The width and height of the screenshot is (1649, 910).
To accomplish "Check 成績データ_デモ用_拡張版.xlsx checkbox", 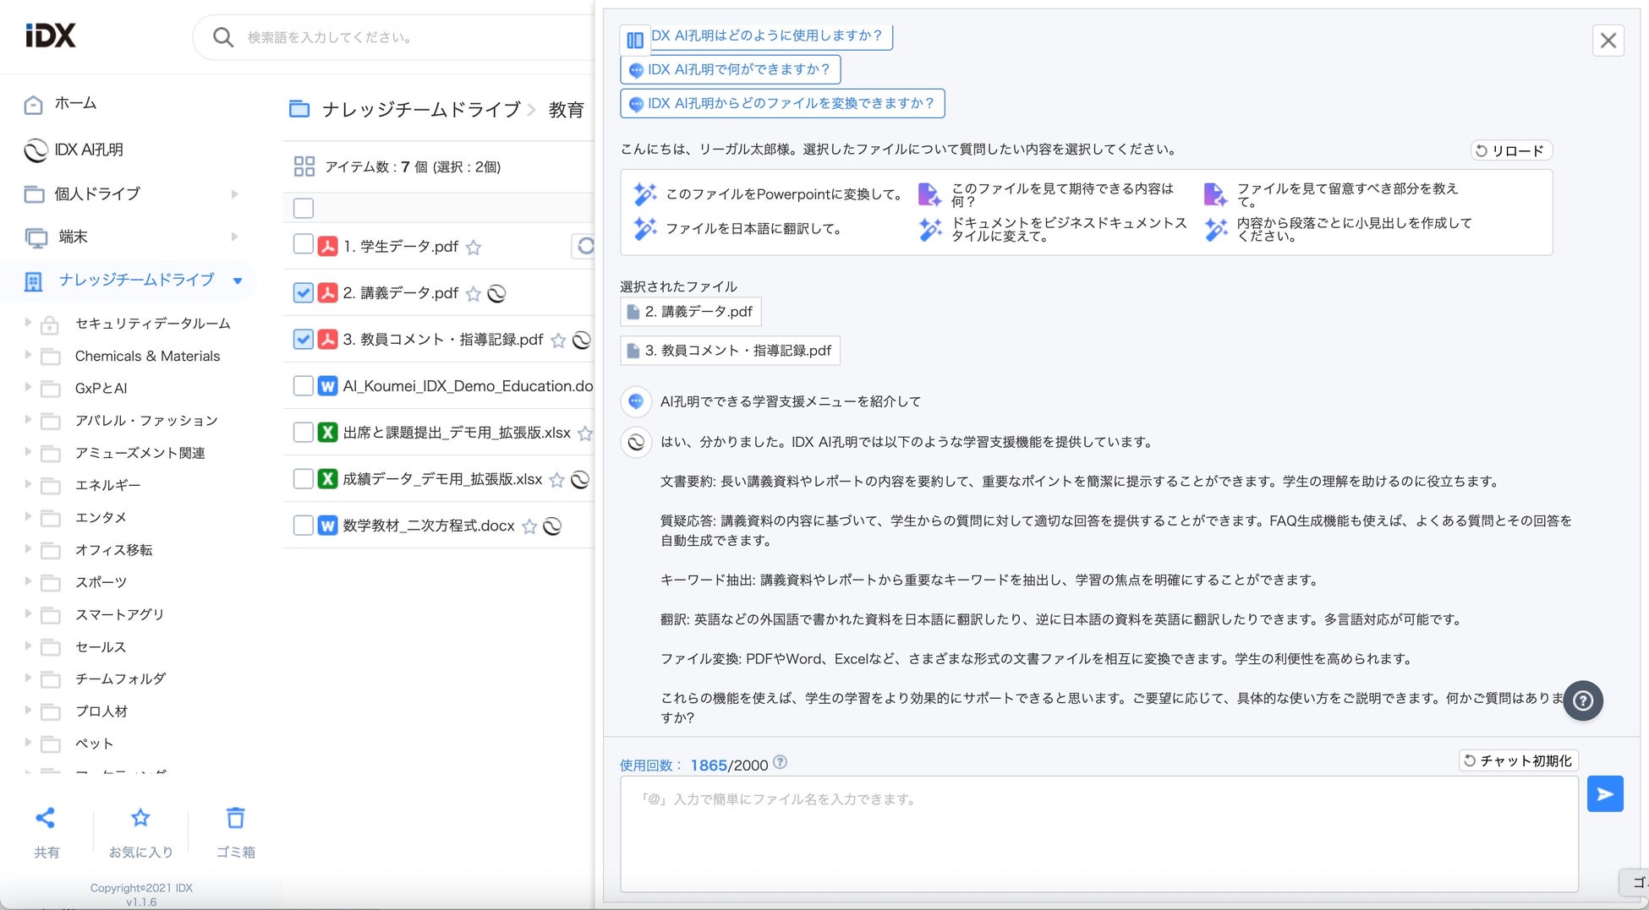I will (x=304, y=479).
